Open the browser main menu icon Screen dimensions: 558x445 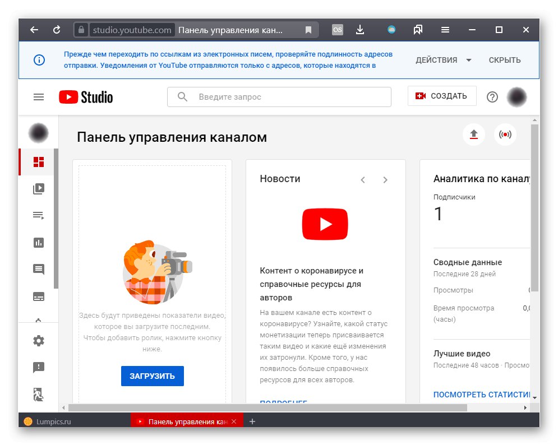click(x=445, y=30)
